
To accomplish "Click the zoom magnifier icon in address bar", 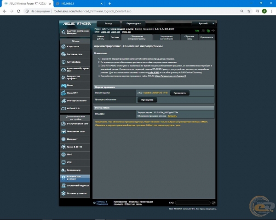I will [242, 11].
